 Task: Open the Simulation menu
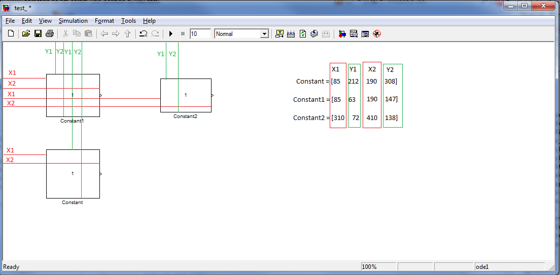[73, 21]
